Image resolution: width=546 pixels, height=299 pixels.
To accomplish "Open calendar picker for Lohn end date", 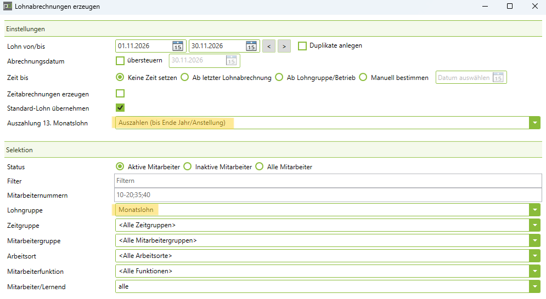I will click(x=251, y=46).
